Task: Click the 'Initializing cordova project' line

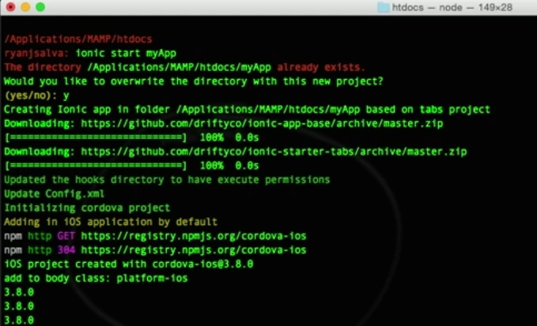Action: click(87, 208)
